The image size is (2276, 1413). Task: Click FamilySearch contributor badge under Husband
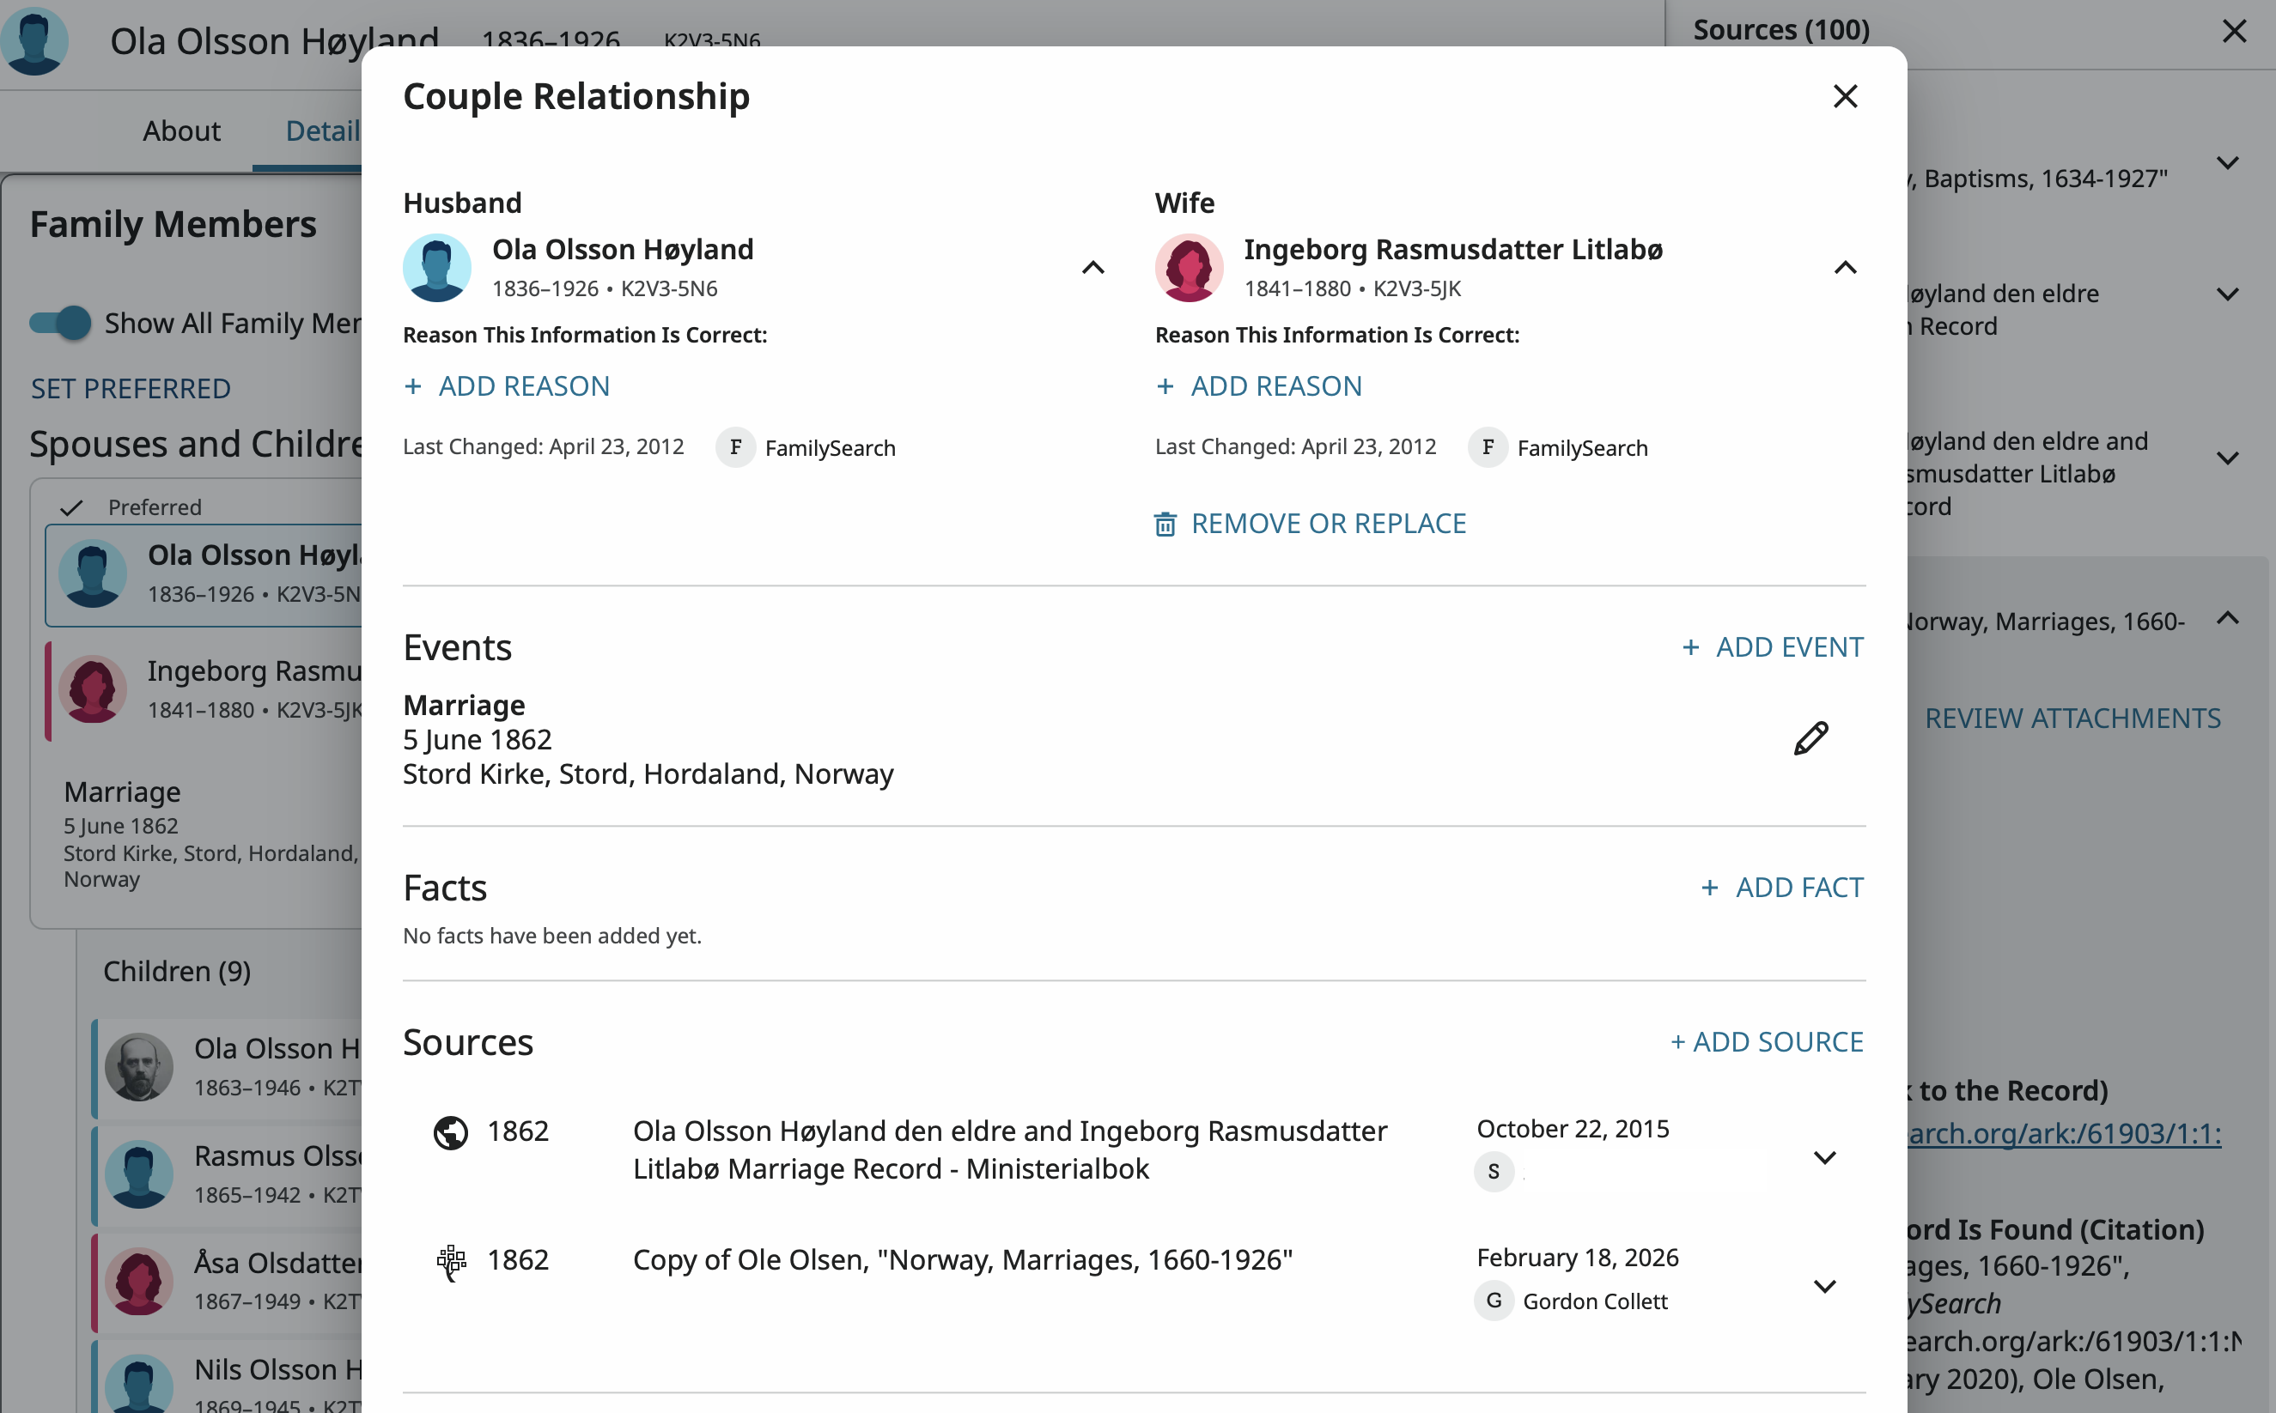(x=735, y=447)
